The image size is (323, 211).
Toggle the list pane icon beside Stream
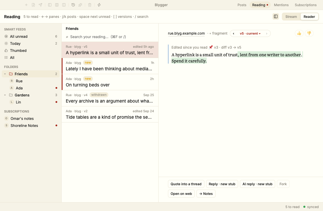(x=276, y=17)
